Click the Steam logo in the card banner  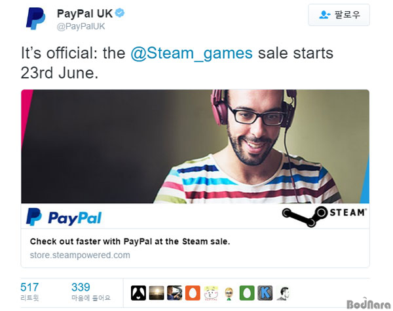(x=324, y=216)
